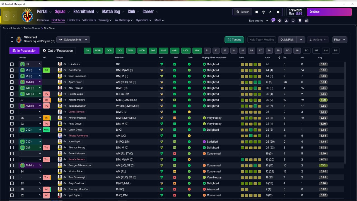The width and height of the screenshot is (357, 201).
Task: Open the Actions dropdown
Action: (318, 40)
